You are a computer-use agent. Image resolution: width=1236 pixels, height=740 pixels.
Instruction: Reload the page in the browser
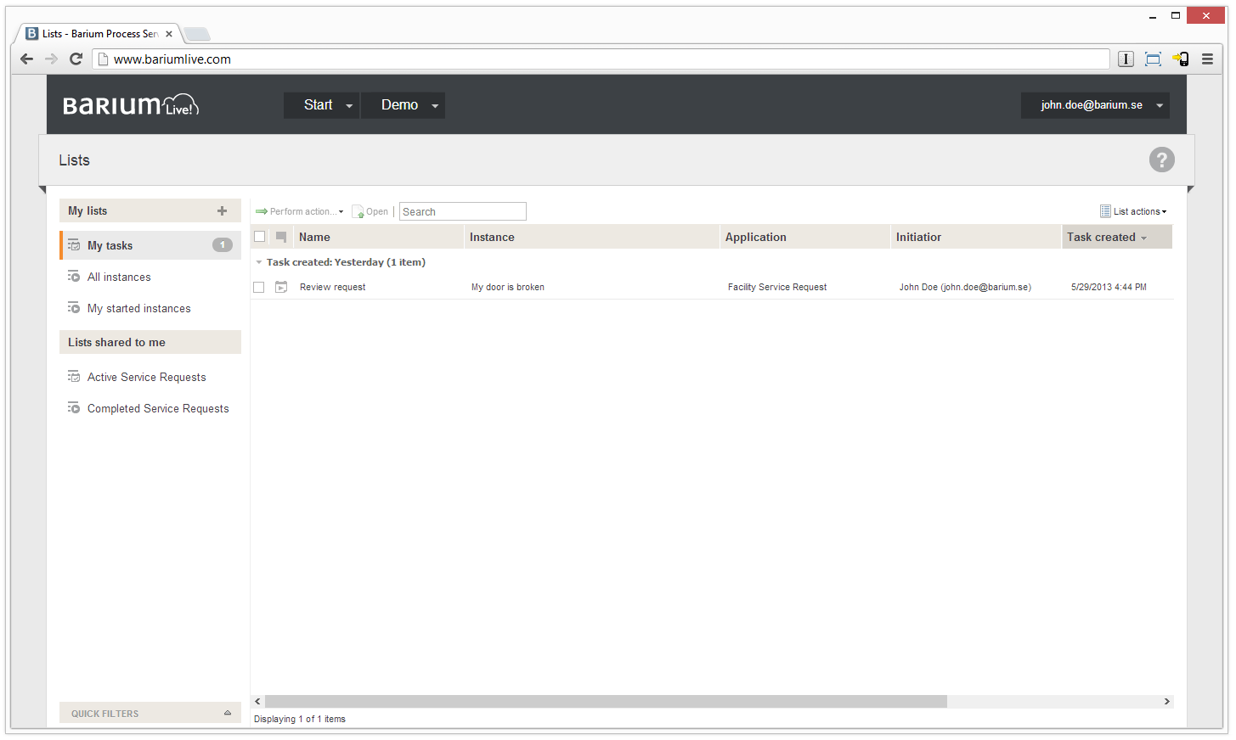coord(76,59)
